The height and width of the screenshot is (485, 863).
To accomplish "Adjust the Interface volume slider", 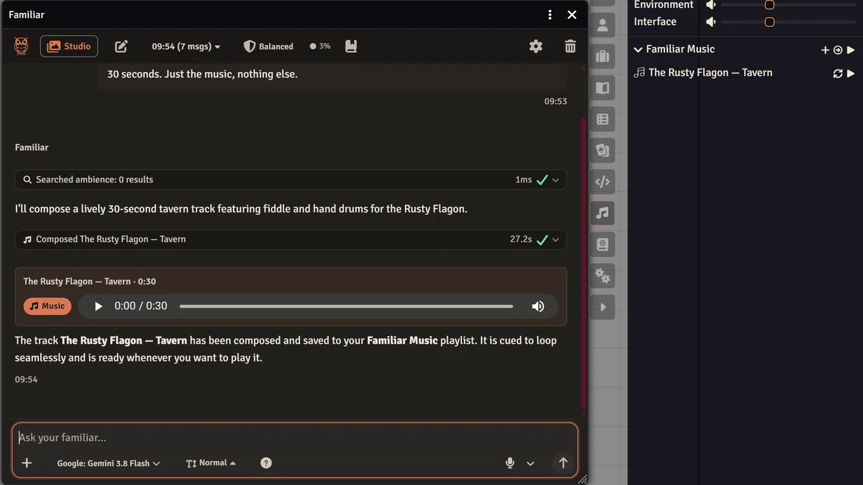I will point(789,22).
